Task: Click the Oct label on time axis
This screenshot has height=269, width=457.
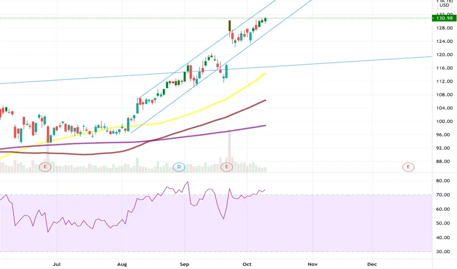Action: pyautogui.click(x=247, y=264)
